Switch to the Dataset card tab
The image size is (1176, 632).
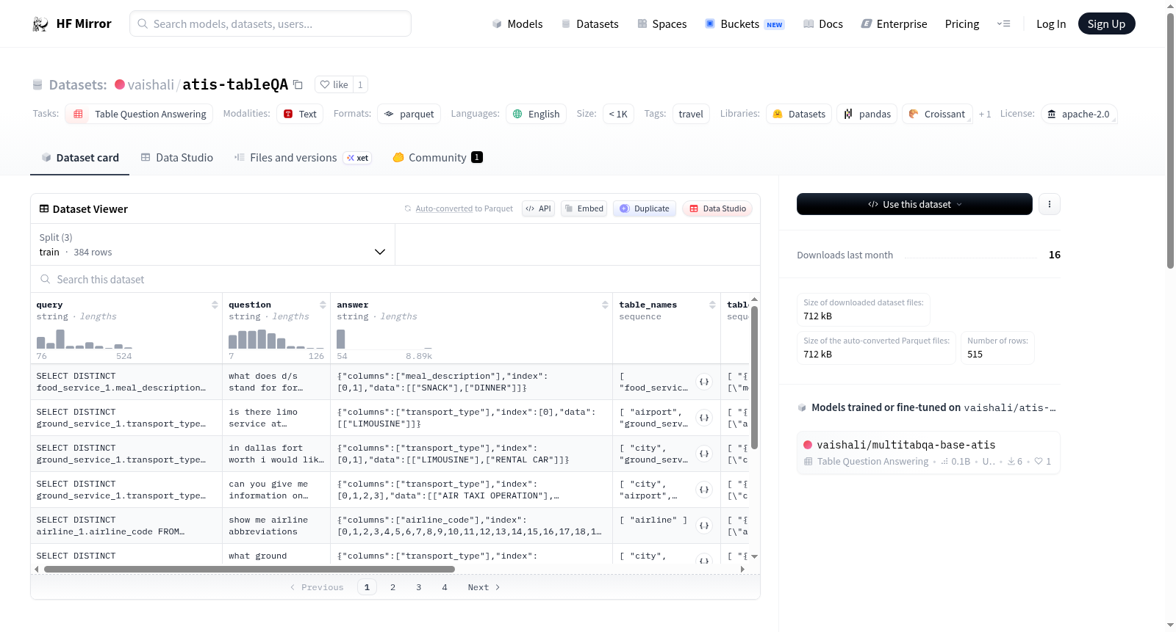[x=80, y=158]
